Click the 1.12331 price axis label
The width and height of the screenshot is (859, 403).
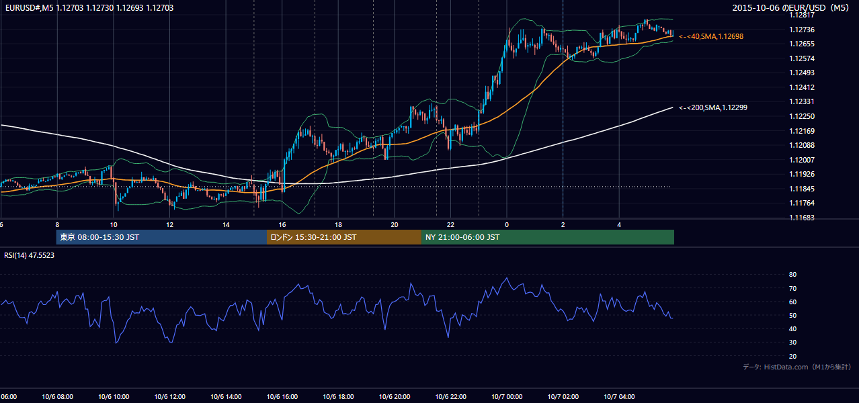pyautogui.click(x=803, y=101)
